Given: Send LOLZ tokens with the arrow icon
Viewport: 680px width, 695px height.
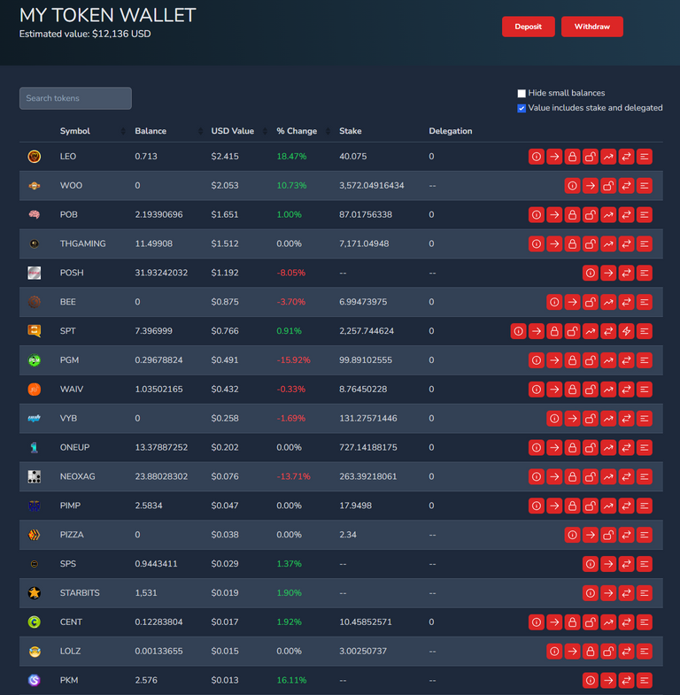Looking at the screenshot, I should [x=572, y=651].
